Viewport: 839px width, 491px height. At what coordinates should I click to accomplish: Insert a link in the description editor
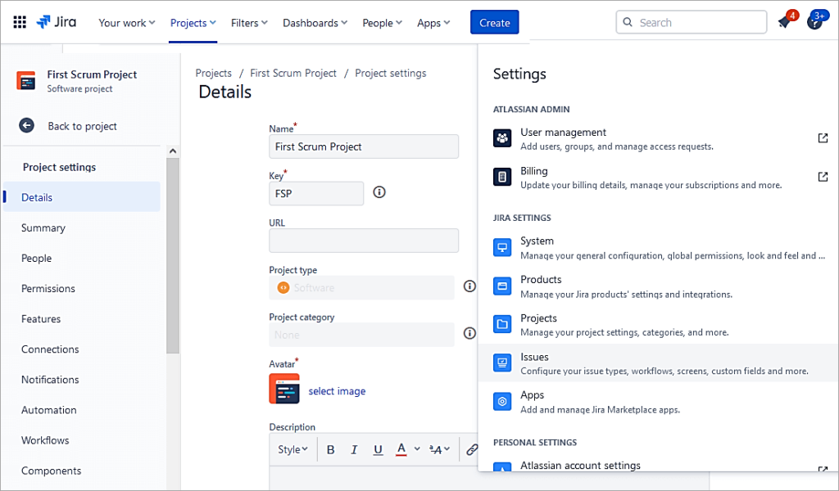click(x=472, y=448)
